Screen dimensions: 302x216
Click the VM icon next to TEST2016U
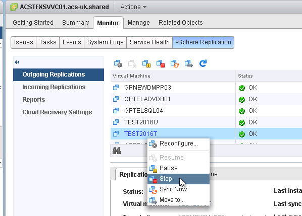(116, 122)
